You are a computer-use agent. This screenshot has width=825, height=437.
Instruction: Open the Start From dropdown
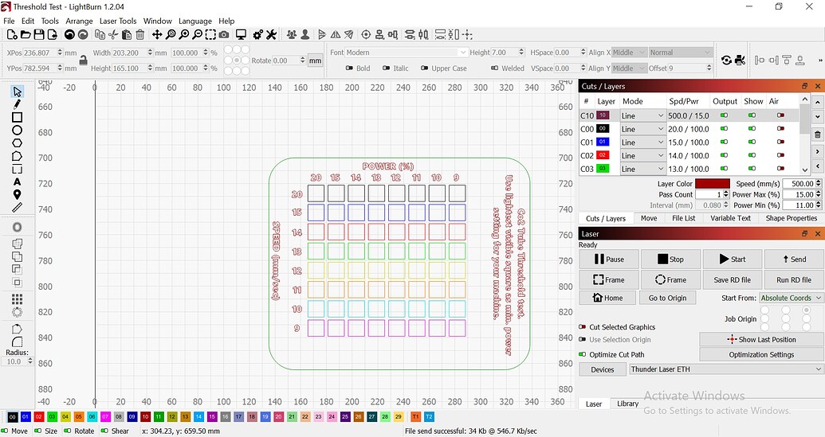pyautogui.click(x=790, y=298)
